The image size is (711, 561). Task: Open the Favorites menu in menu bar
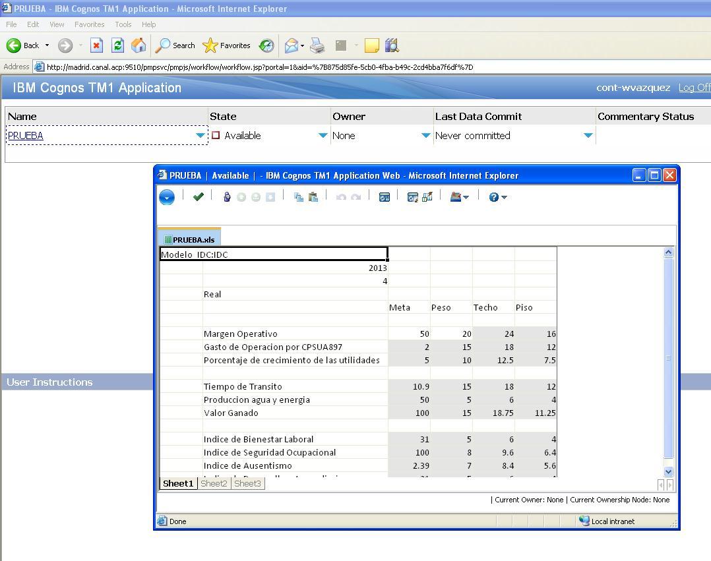click(x=89, y=24)
